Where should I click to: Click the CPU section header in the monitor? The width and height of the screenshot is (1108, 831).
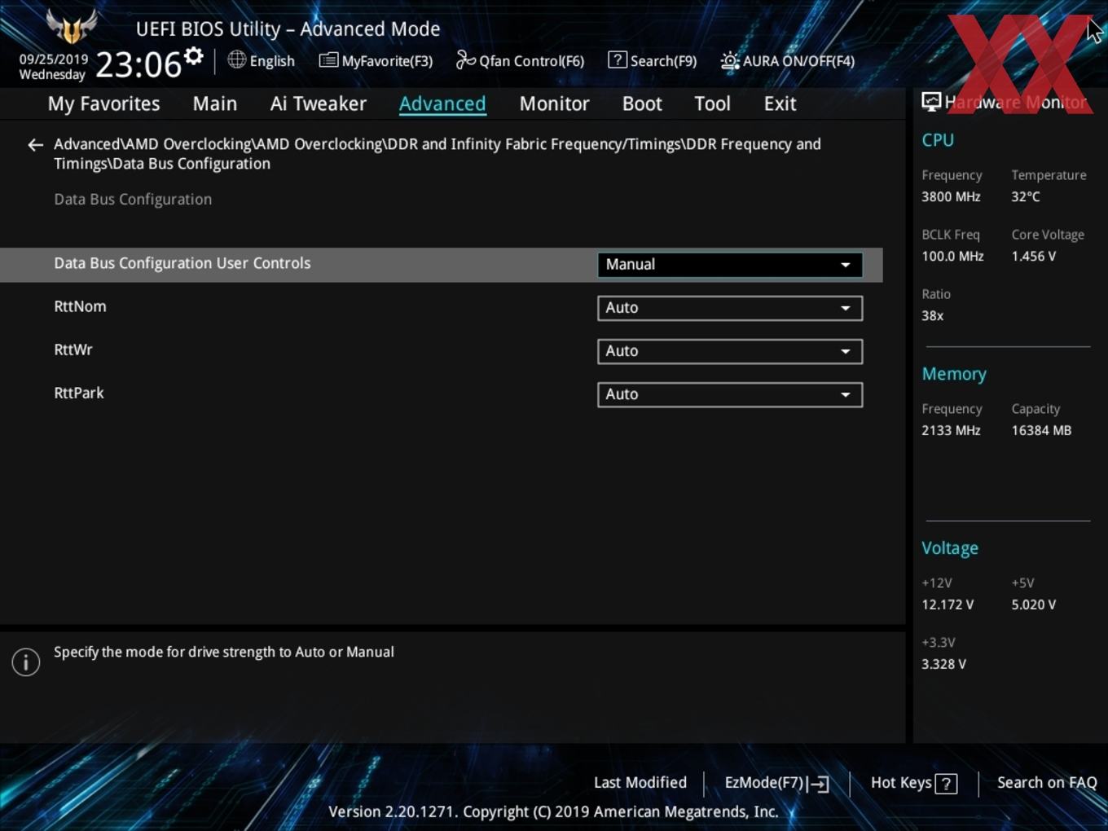click(x=938, y=139)
